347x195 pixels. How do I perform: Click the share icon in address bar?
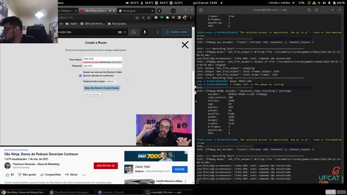coord(143,17)
